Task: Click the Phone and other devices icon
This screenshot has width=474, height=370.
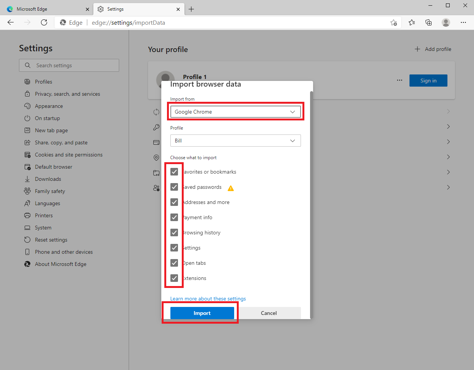Action: (27, 252)
